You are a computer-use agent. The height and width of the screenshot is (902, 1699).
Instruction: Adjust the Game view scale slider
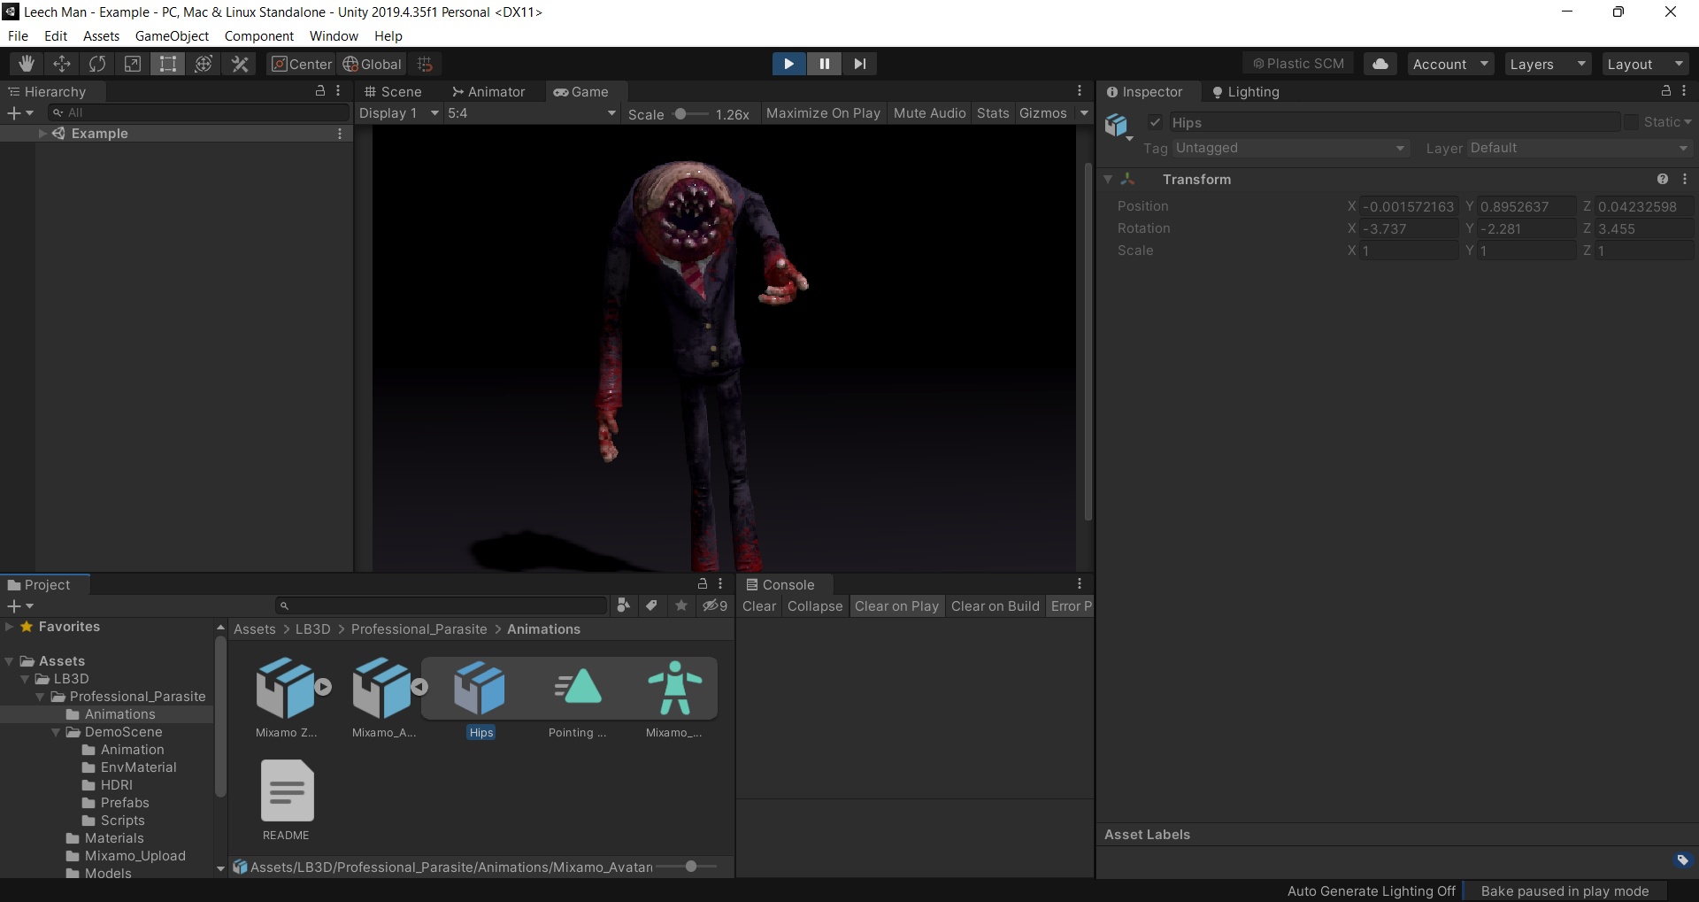pos(681,113)
